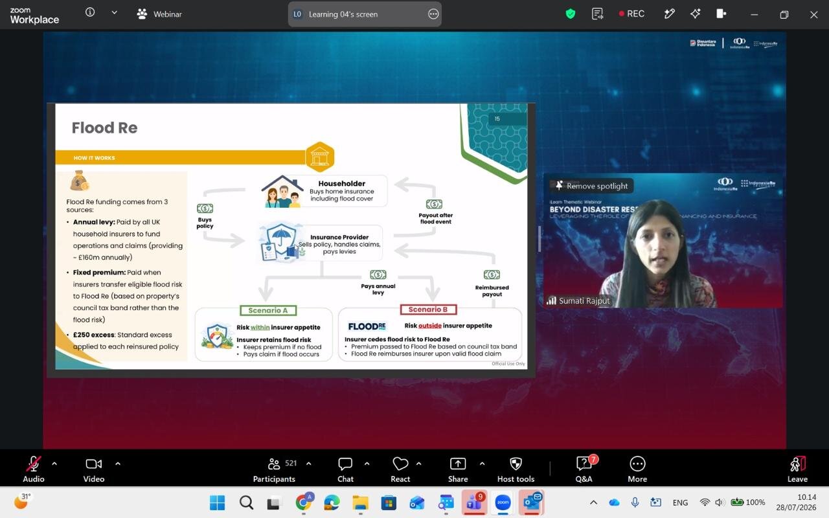Open Microsoft Store from the taskbar
This screenshot has width=829, height=518.
pos(389,502)
